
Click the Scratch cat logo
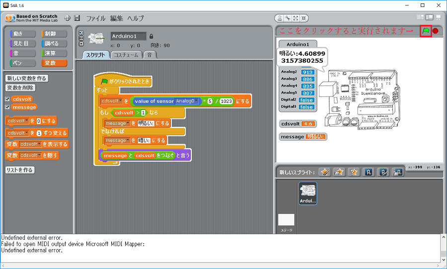(x=10, y=18)
